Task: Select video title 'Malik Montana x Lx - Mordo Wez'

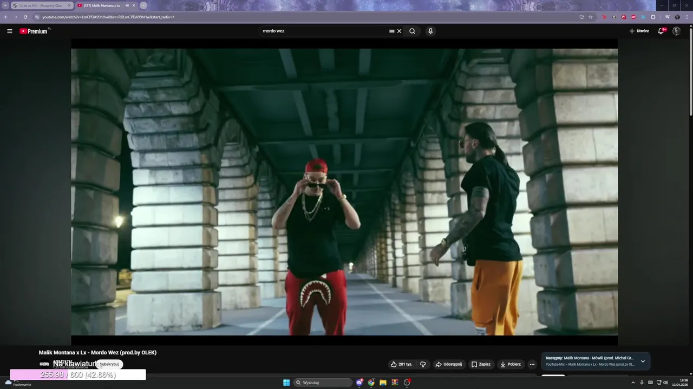Action: (97, 352)
